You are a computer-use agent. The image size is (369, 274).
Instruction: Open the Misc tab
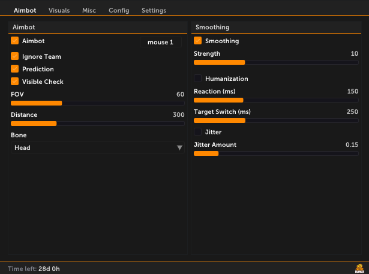pos(89,10)
